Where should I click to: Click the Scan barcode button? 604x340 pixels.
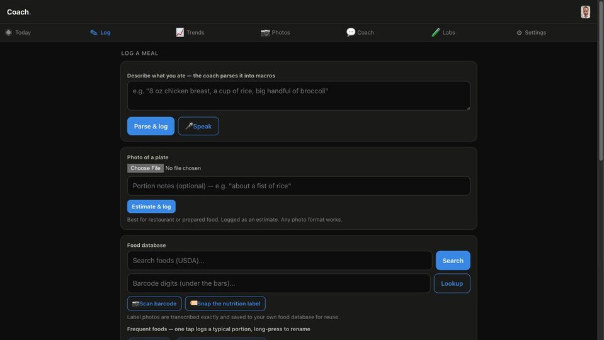(x=154, y=303)
